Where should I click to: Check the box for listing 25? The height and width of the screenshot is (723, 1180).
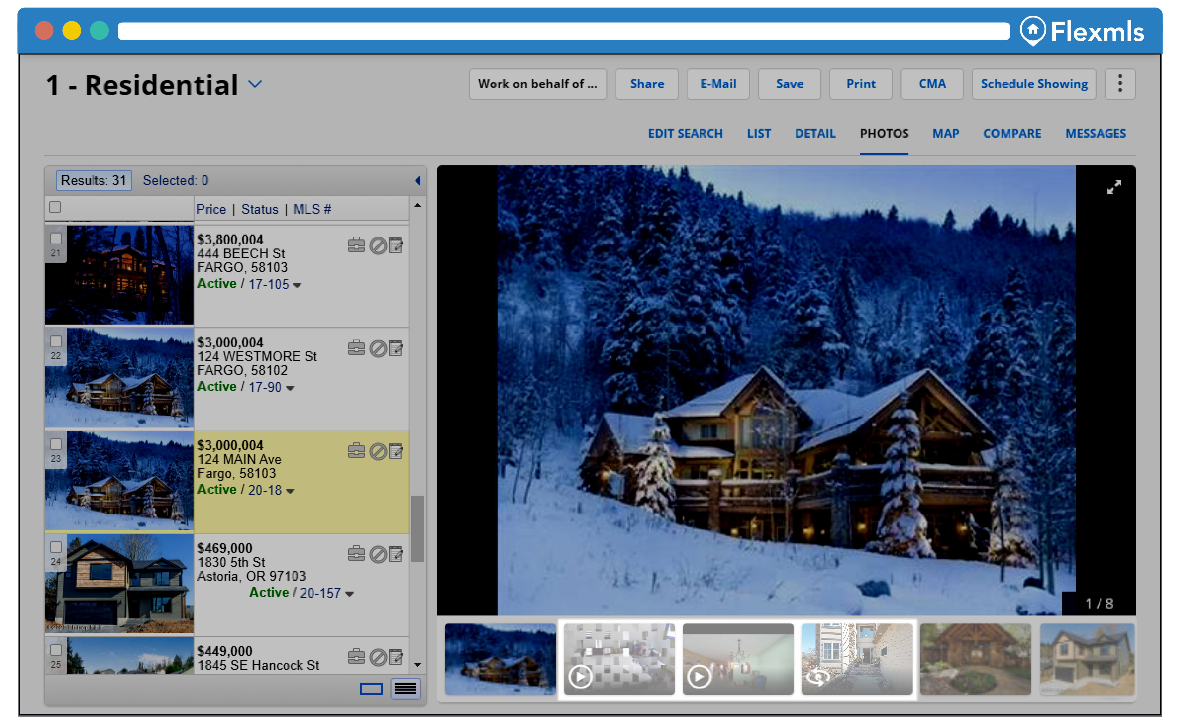pos(56,650)
